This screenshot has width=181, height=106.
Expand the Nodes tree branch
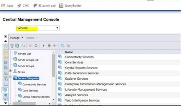tap(10, 71)
